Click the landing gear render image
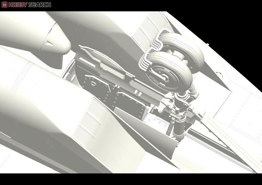The height and width of the screenshot is (185, 262). click(x=131, y=92)
